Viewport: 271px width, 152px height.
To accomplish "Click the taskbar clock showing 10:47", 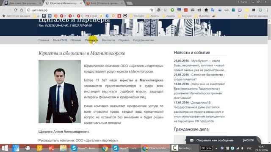I will click(261, 148).
